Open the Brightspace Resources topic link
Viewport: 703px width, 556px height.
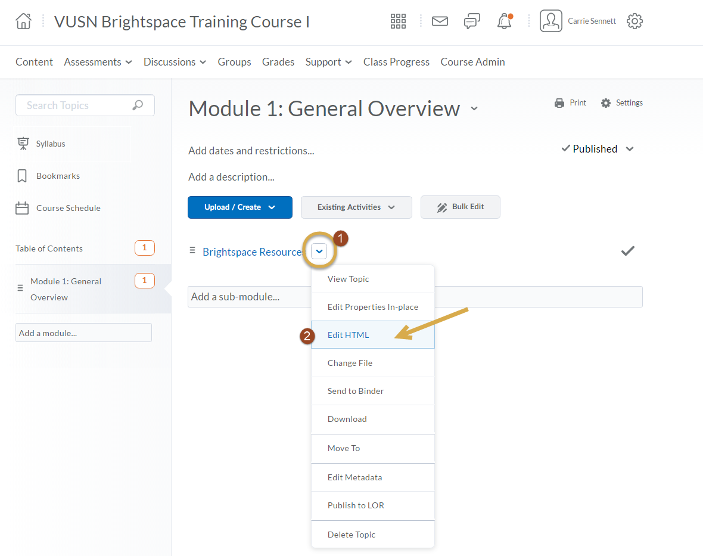coord(253,252)
